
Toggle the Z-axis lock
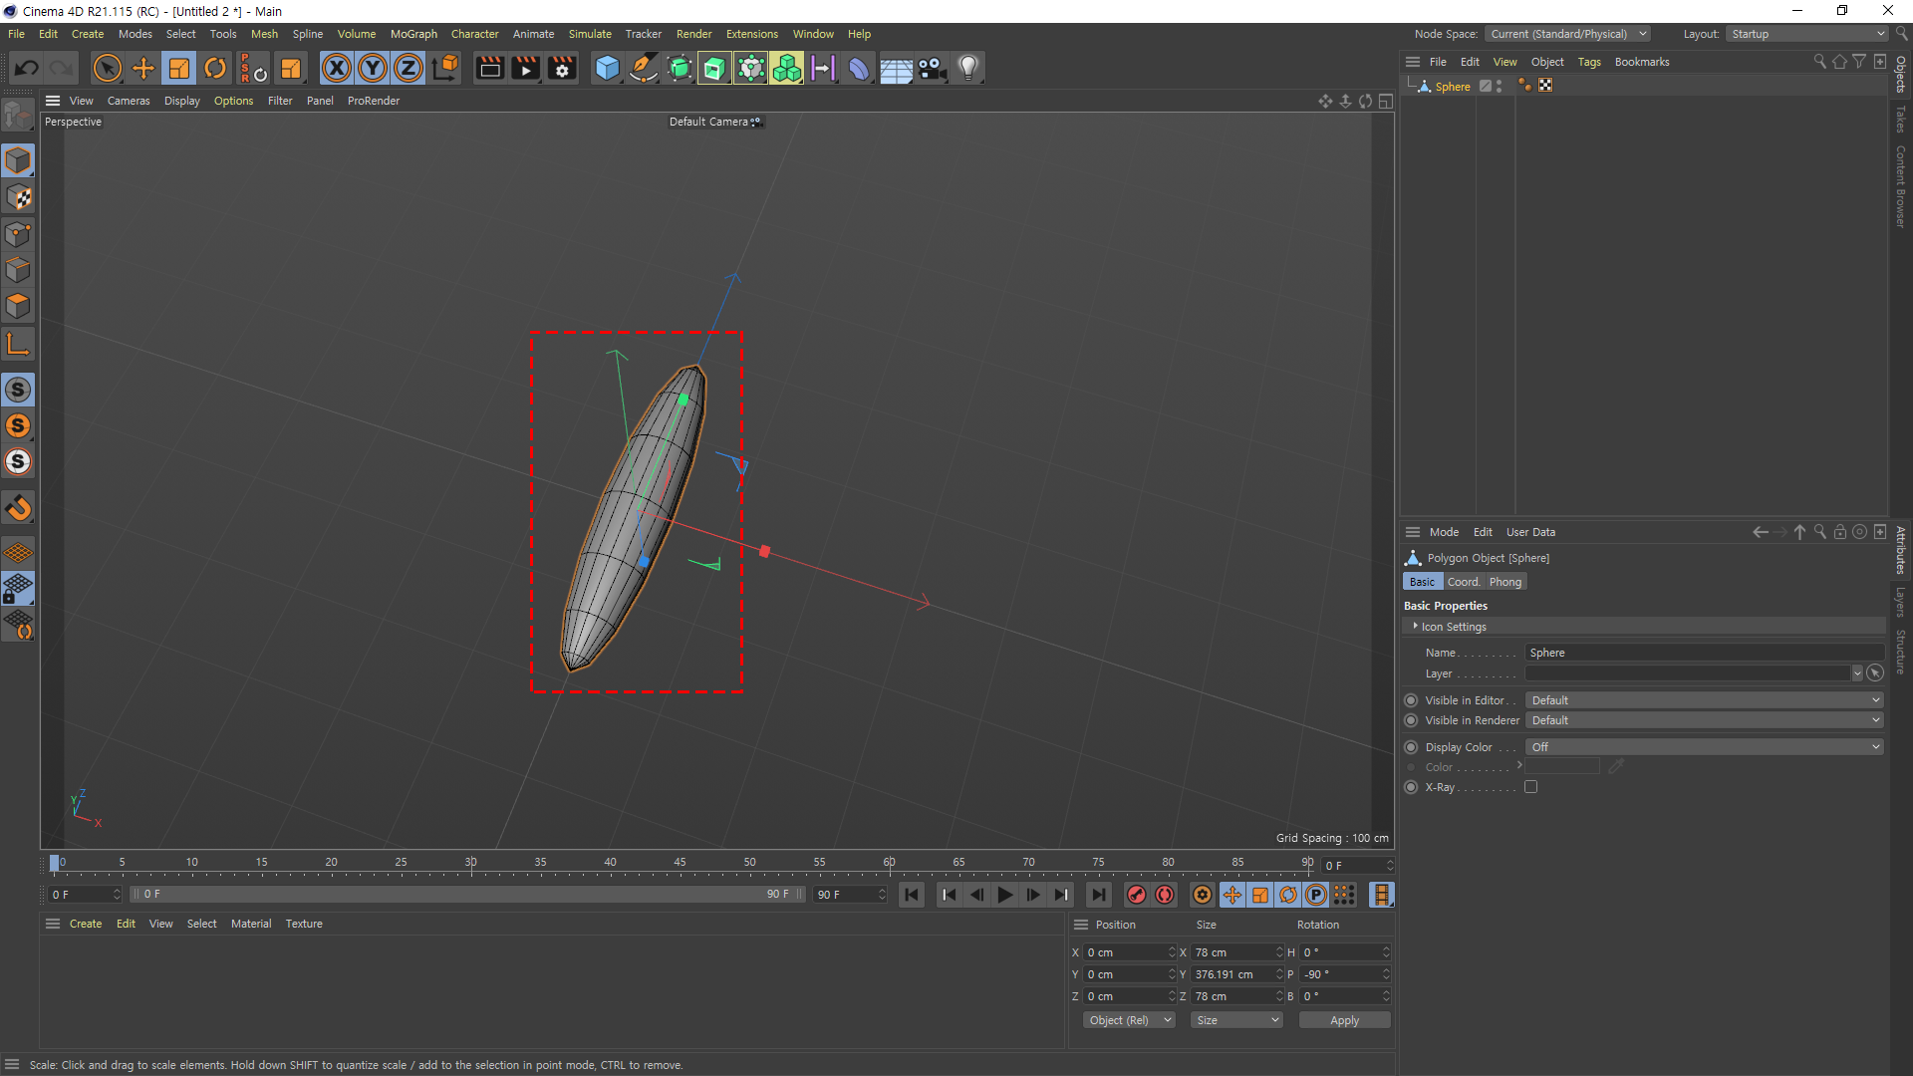point(409,68)
